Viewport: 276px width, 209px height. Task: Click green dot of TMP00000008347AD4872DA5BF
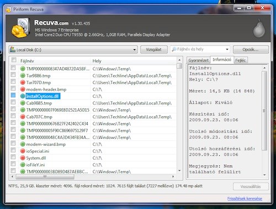23,69
